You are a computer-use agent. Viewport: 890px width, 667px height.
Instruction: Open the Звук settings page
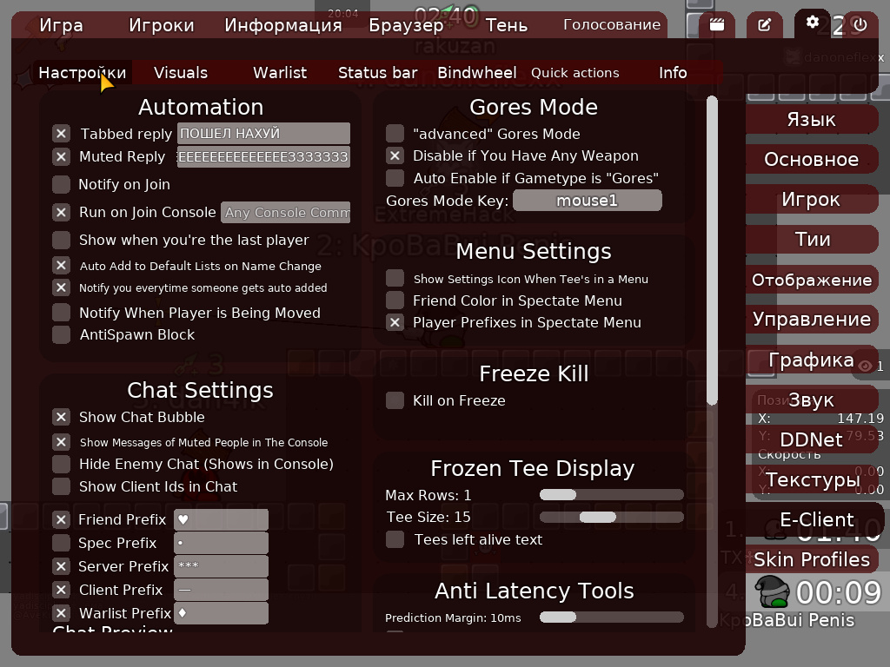[812, 400]
